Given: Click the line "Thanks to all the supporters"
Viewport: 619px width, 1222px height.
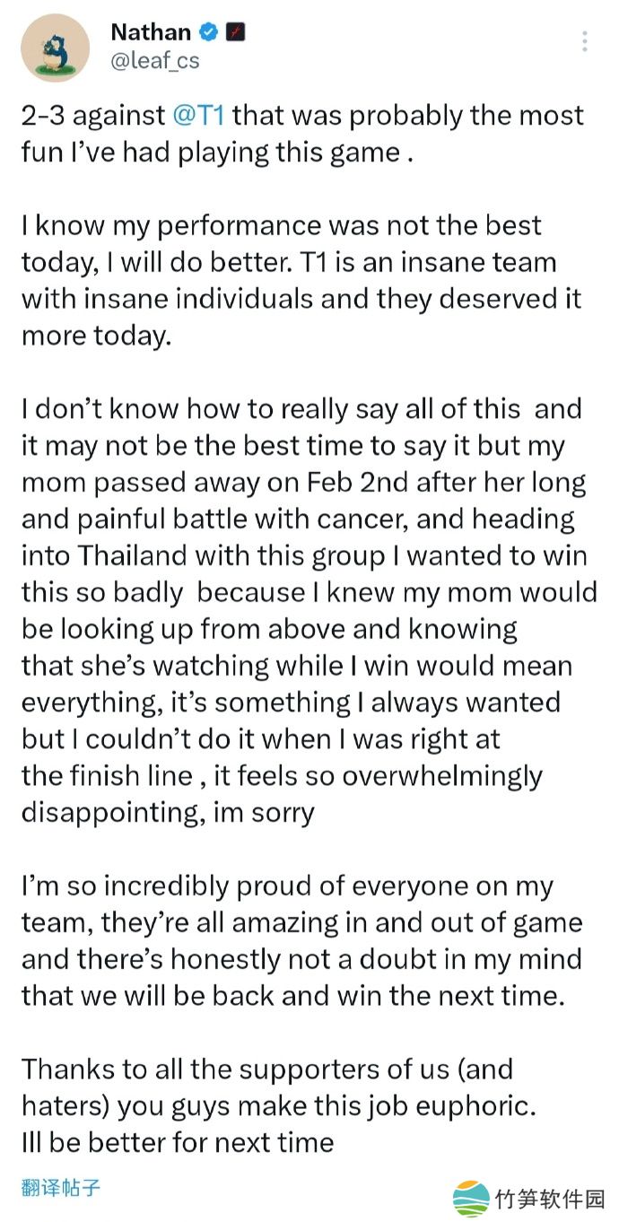Looking at the screenshot, I should 266,1069.
